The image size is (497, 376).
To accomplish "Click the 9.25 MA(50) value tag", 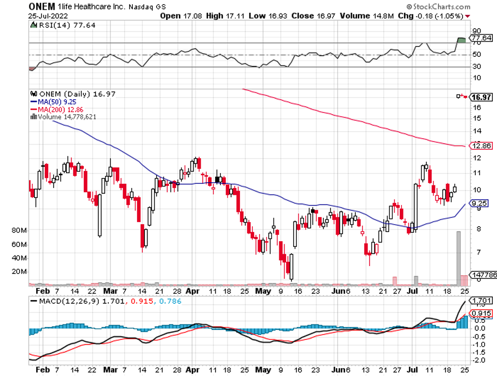I will 479,203.
